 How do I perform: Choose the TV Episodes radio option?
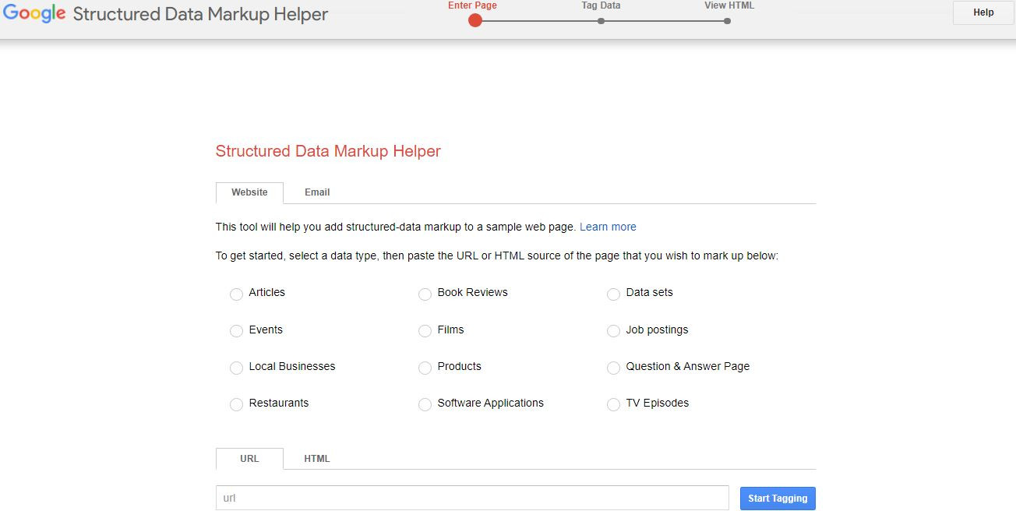pyautogui.click(x=613, y=404)
